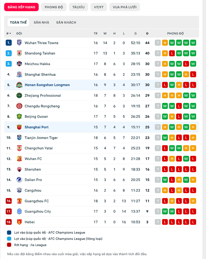
Task: Click the Wuhan Three Towns club crest
Action: click(19, 43)
